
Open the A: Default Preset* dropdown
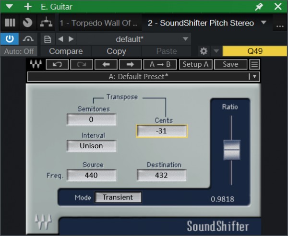click(143, 76)
